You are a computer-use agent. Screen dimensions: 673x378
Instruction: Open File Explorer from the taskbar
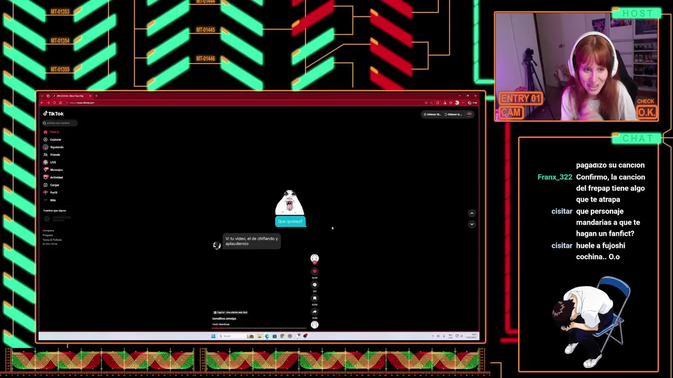[259, 336]
